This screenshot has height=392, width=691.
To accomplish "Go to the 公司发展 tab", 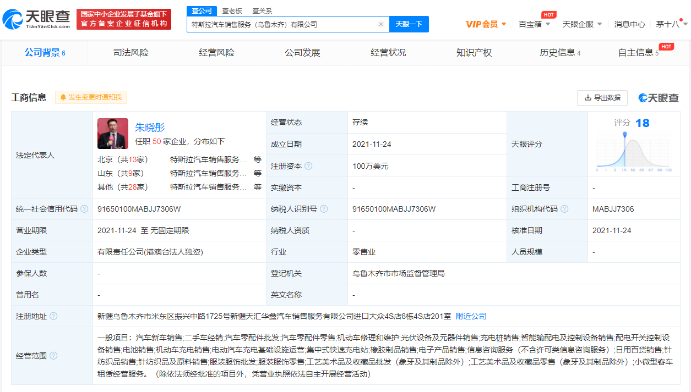I will [x=302, y=53].
